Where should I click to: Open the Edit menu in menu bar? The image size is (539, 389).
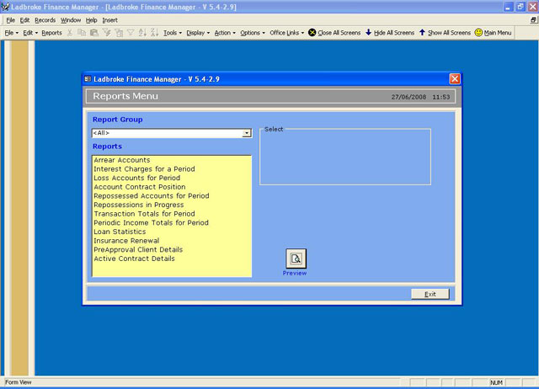24,20
